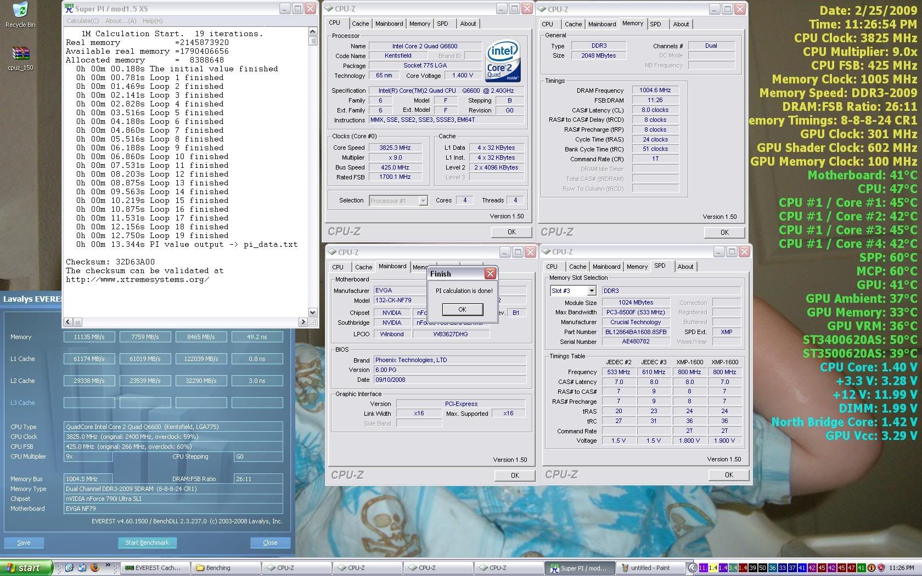
Task: Click Super PI vertical scrollbar down arrow
Action: point(313,312)
